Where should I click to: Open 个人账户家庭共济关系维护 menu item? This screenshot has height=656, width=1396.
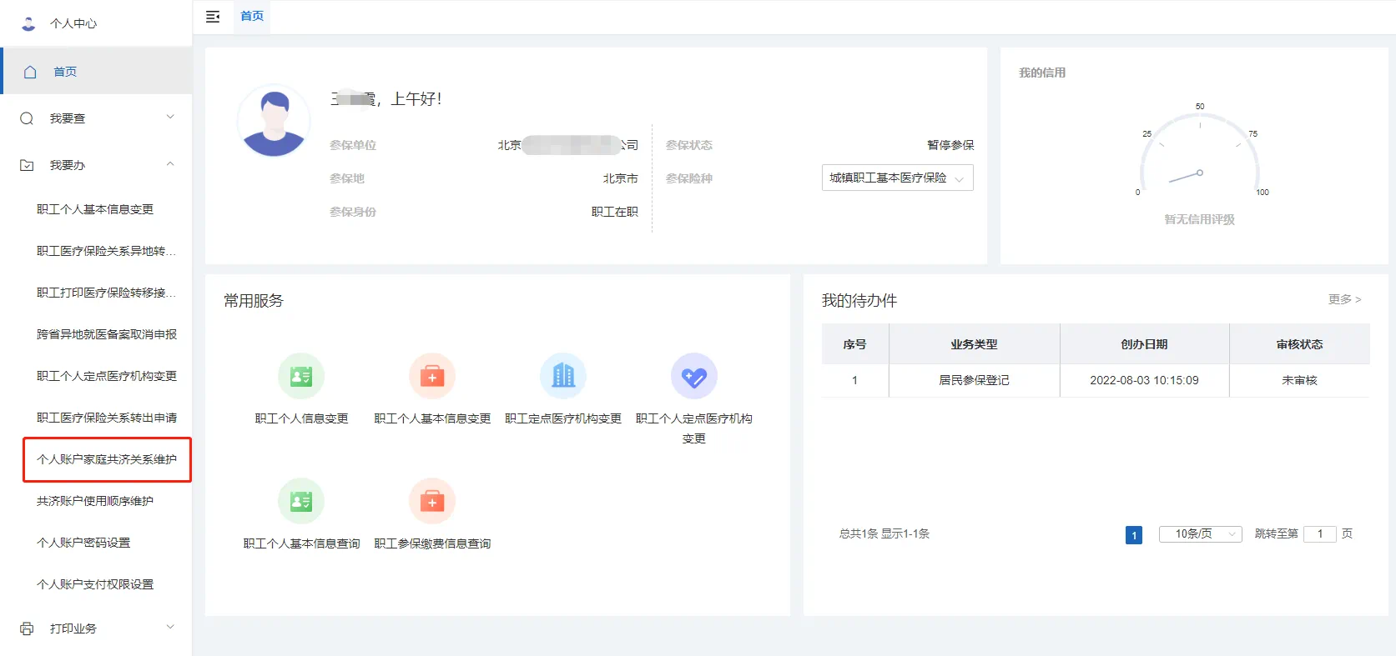coord(107,459)
